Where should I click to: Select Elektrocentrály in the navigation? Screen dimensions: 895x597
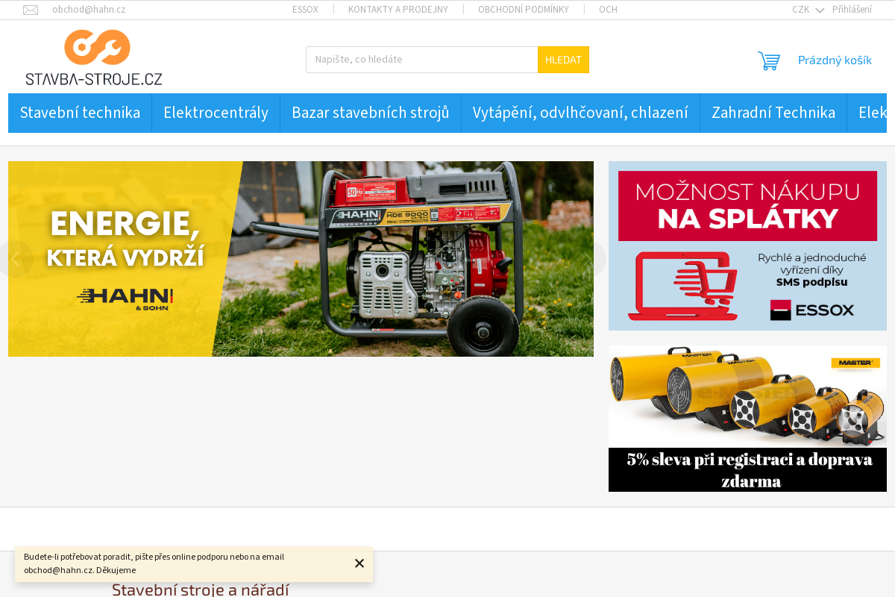[216, 113]
